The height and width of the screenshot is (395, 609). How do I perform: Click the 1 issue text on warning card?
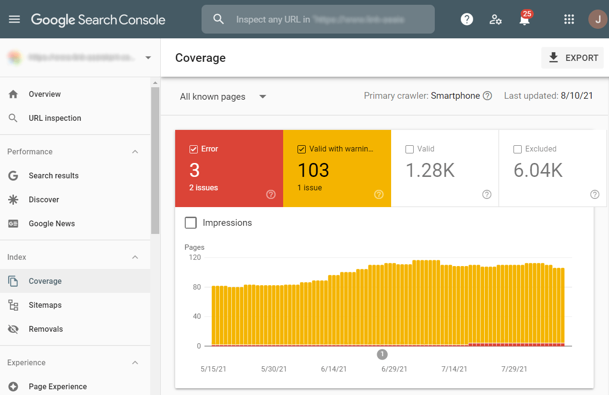pyautogui.click(x=310, y=187)
